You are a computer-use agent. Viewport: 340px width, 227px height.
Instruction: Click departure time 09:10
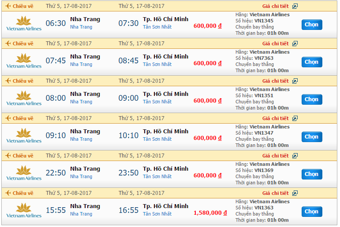[x=56, y=135]
